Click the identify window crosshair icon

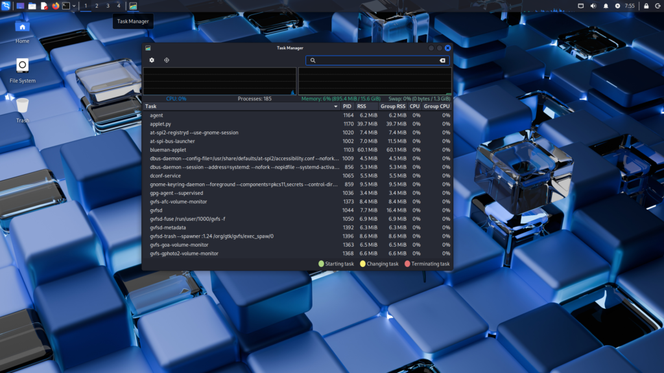167,60
